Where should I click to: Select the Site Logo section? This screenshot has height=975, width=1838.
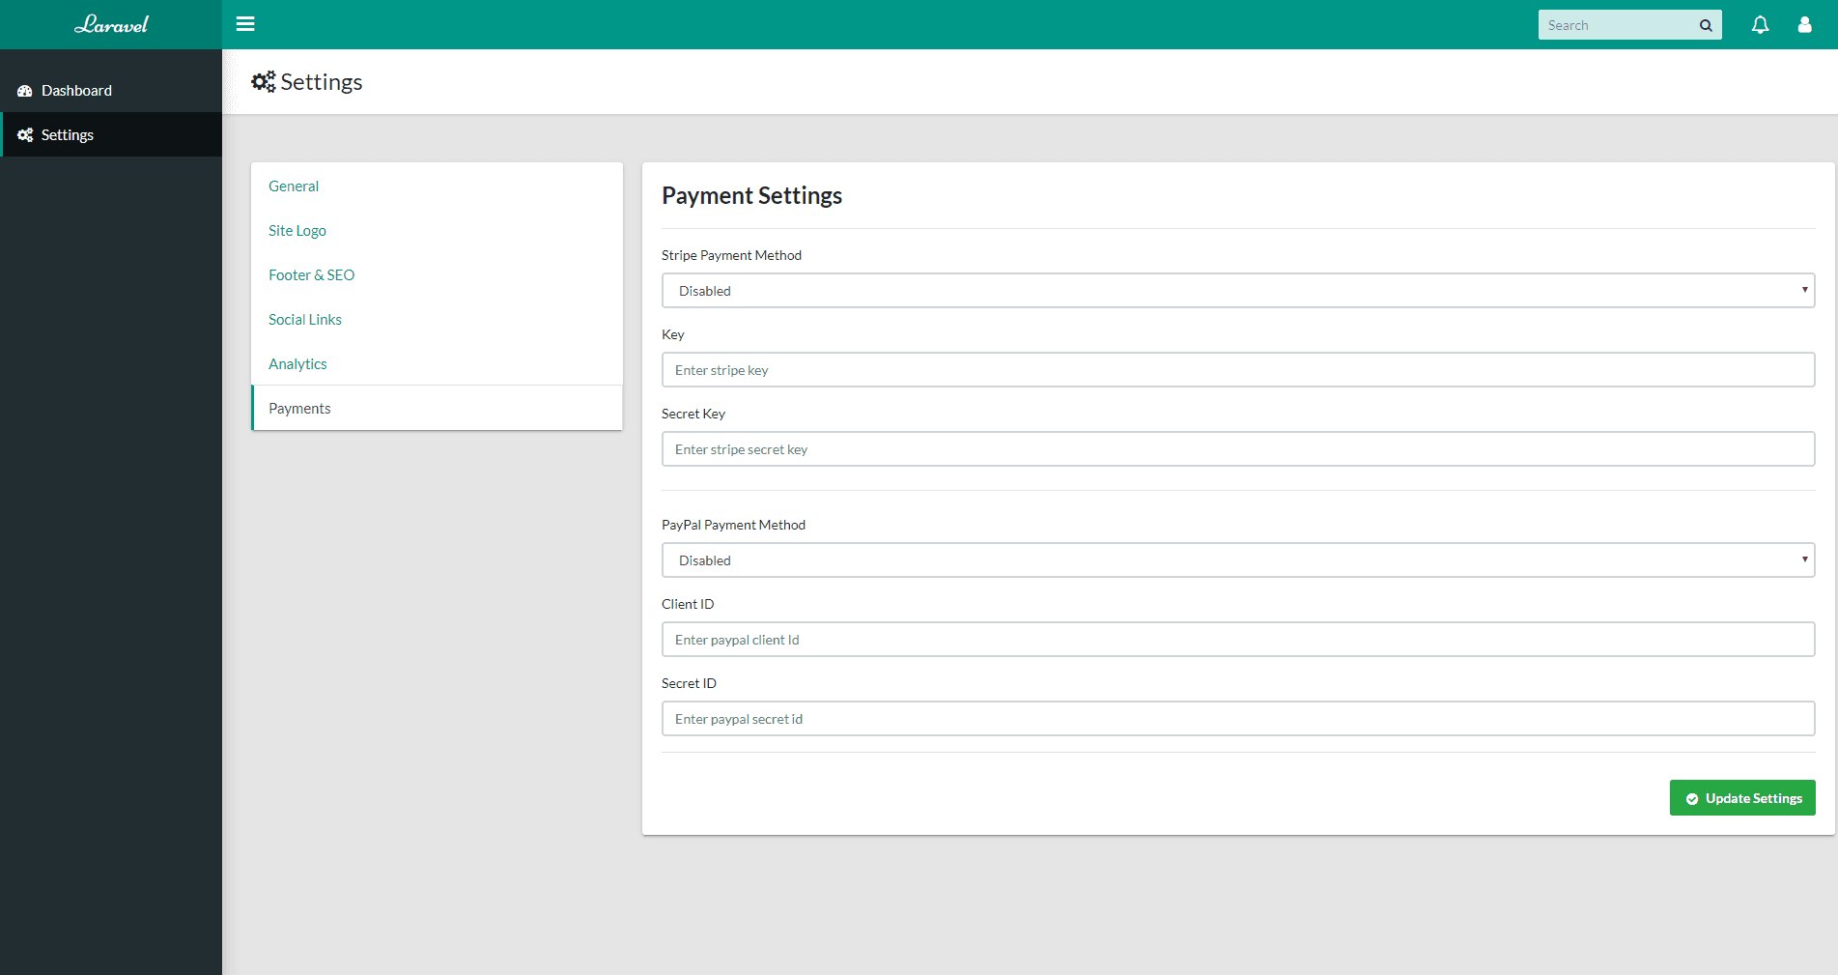pyautogui.click(x=297, y=230)
